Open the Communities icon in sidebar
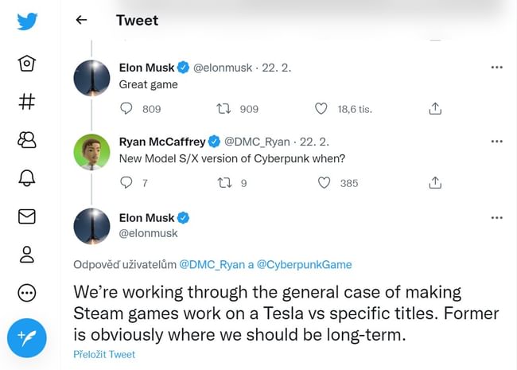This screenshot has width=517, height=370. pos(27,140)
